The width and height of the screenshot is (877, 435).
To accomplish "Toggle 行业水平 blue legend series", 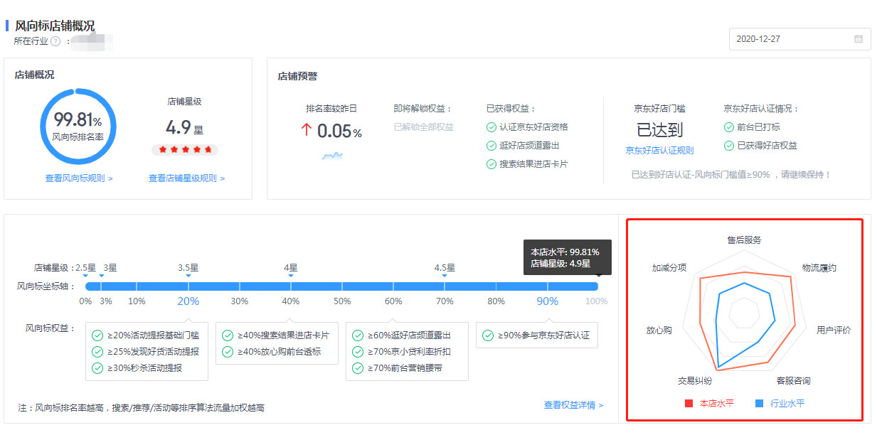I will pyautogui.click(x=780, y=403).
